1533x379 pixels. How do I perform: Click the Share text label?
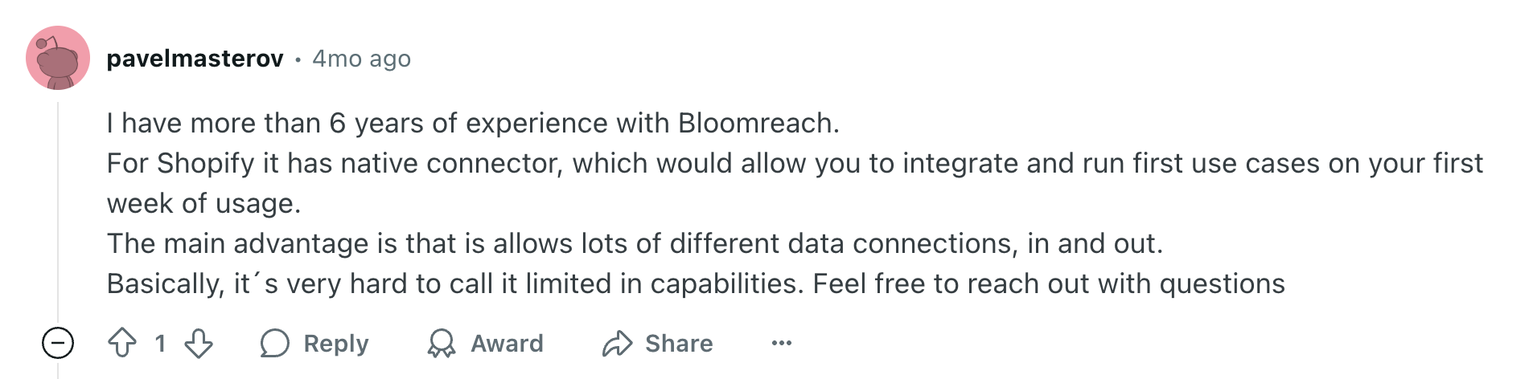(x=679, y=344)
